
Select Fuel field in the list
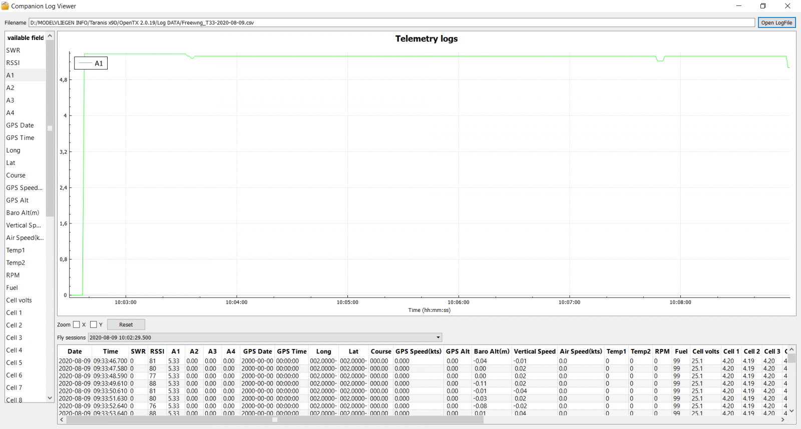(26, 287)
